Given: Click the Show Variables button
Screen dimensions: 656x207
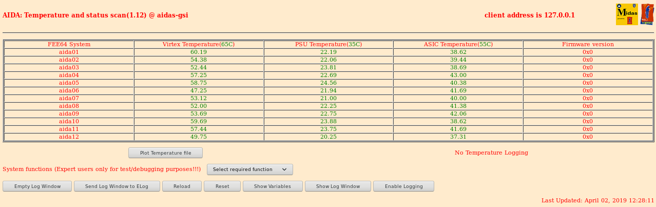Looking at the screenshot, I should coord(273,186).
